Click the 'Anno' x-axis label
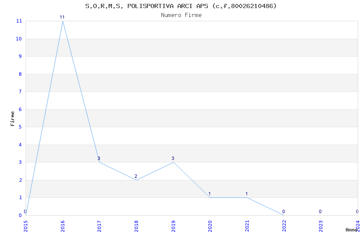This screenshot has width=362, height=234. coord(351,230)
